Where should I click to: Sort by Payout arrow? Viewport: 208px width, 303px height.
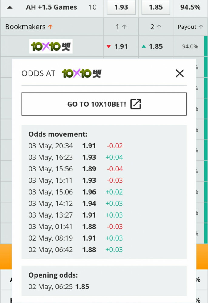click(x=201, y=27)
